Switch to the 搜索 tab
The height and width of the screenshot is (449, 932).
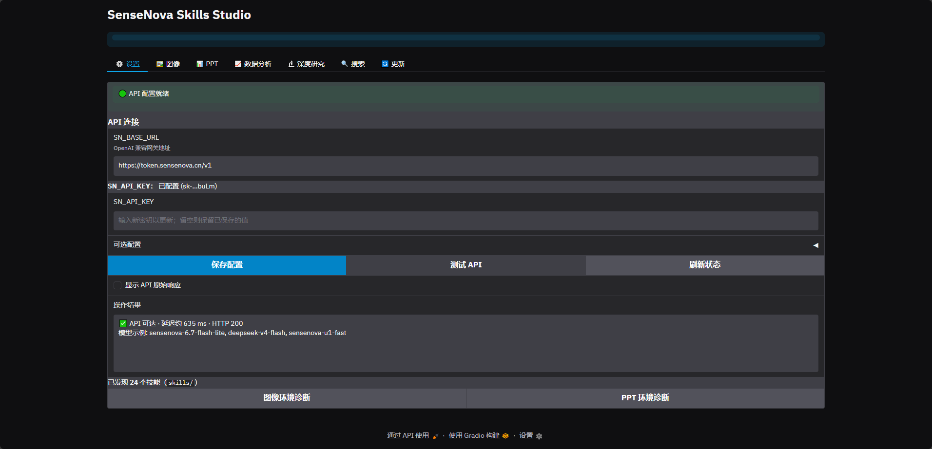(x=353, y=64)
